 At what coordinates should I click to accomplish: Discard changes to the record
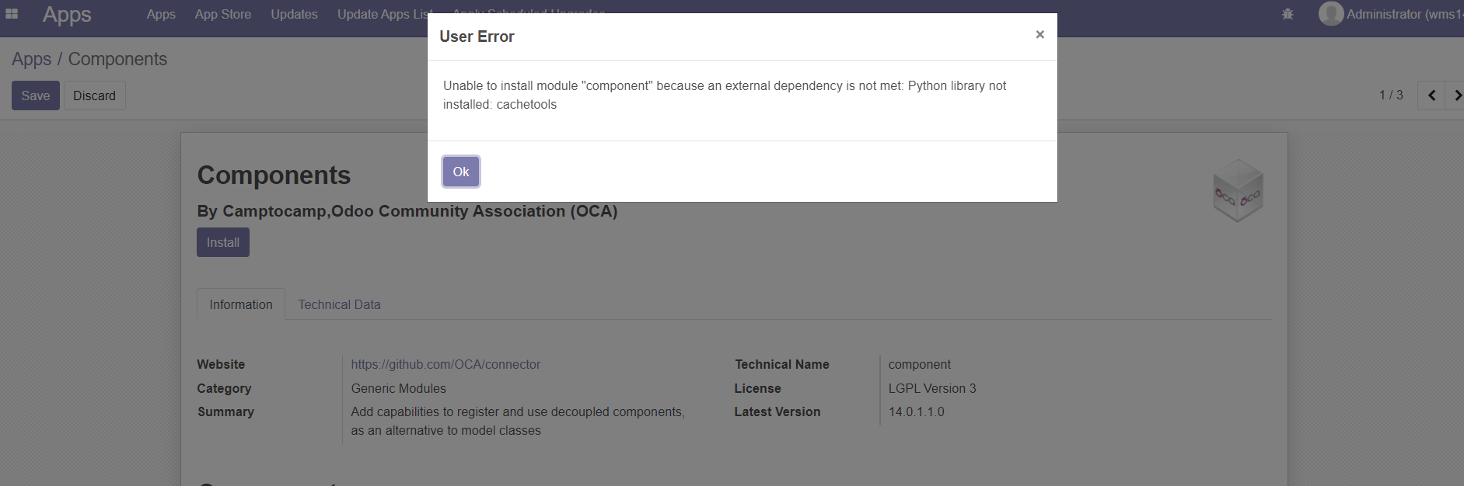tap(94, 95)
